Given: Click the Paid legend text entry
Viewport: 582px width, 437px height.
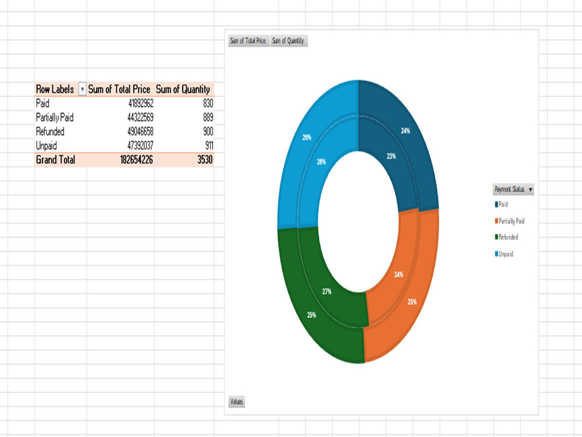Looking at the screenshot, I should point(503,205).
